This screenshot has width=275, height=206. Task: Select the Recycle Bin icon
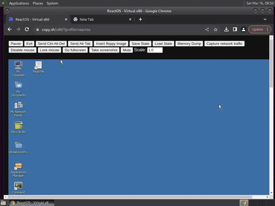tap(19, 127)
